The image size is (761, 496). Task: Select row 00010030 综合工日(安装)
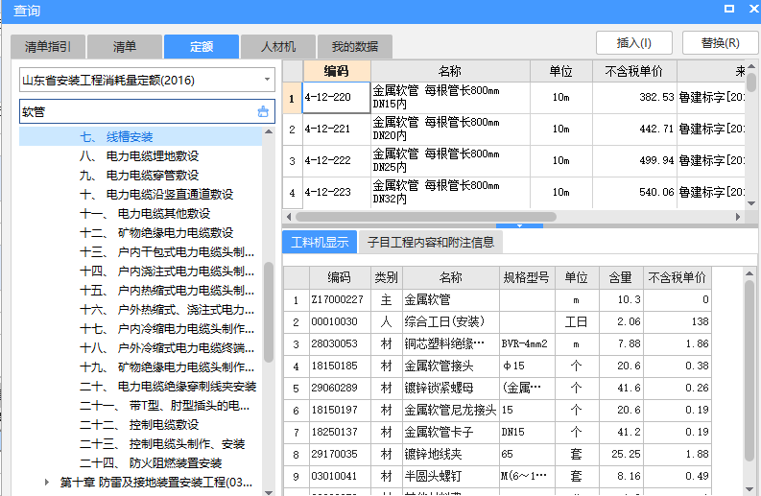[x=497, y=321]
